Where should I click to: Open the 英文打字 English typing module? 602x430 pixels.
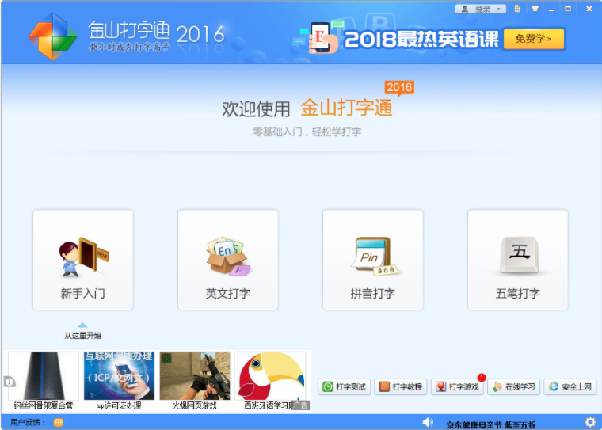[227, 260]
